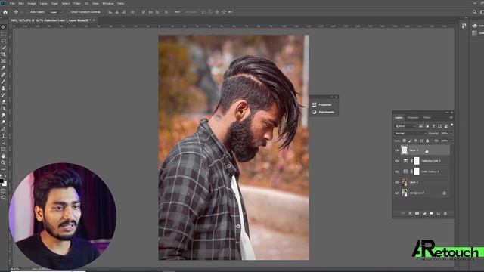Select the Layer 1 thumbnail
The height and width of the screenshot is (272, 484).
click(405, 182)
